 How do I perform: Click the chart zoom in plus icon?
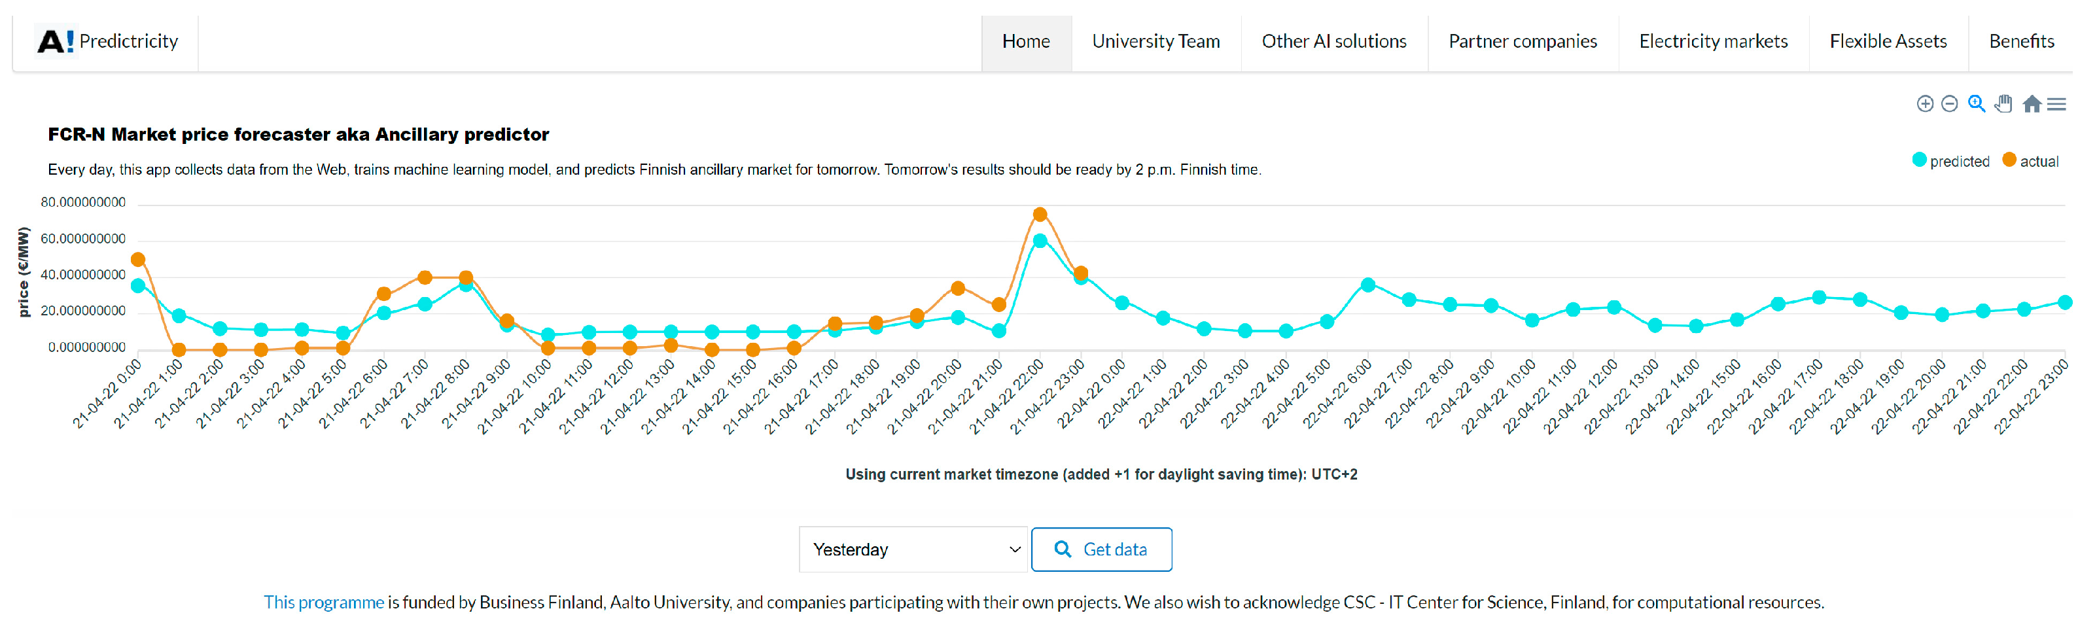1924,103
